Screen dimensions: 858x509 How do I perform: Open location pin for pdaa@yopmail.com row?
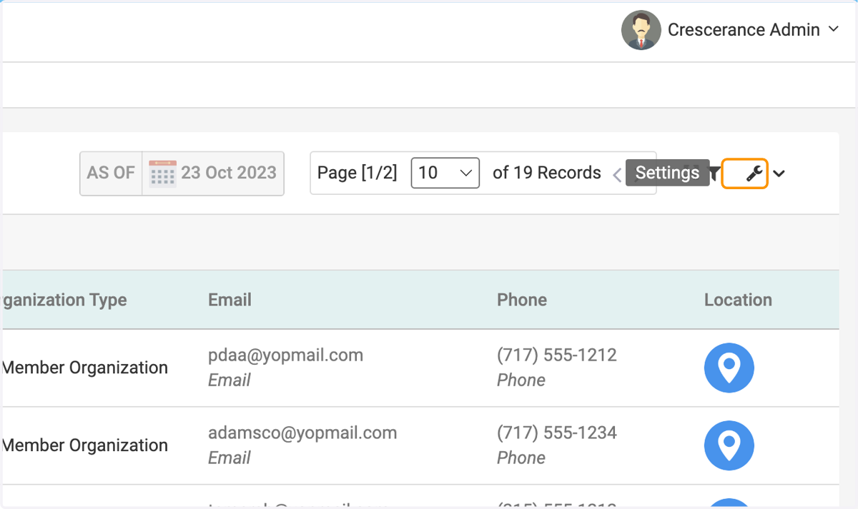click(x=729, y=368)
